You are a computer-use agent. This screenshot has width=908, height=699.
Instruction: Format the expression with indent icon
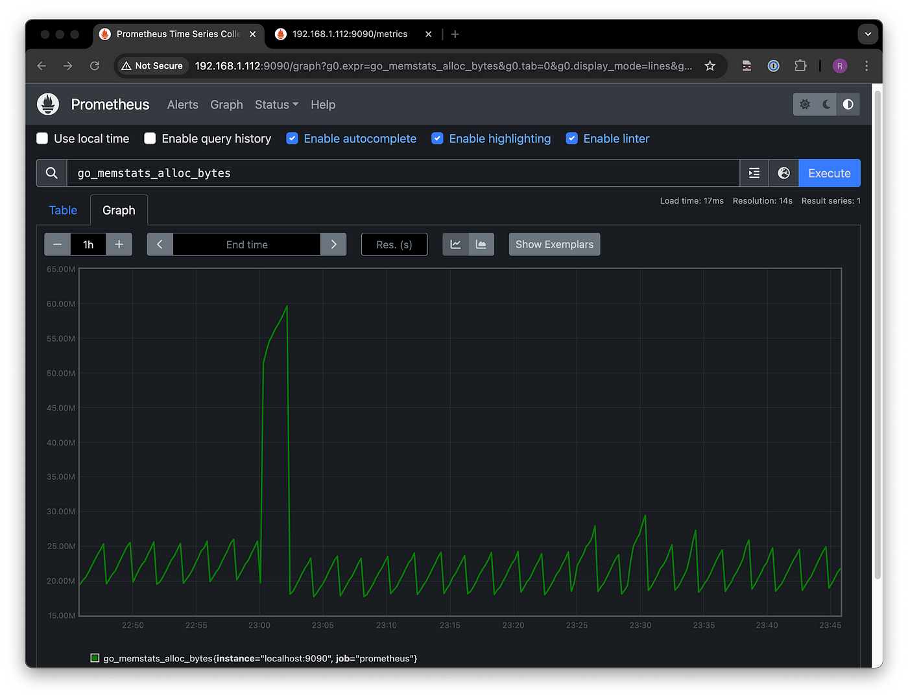coord(754,173)
